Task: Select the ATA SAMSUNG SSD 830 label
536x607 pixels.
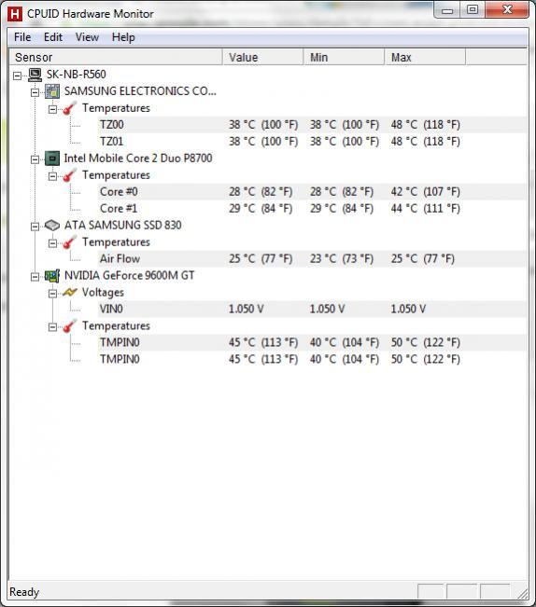Action: coord(123,225)
